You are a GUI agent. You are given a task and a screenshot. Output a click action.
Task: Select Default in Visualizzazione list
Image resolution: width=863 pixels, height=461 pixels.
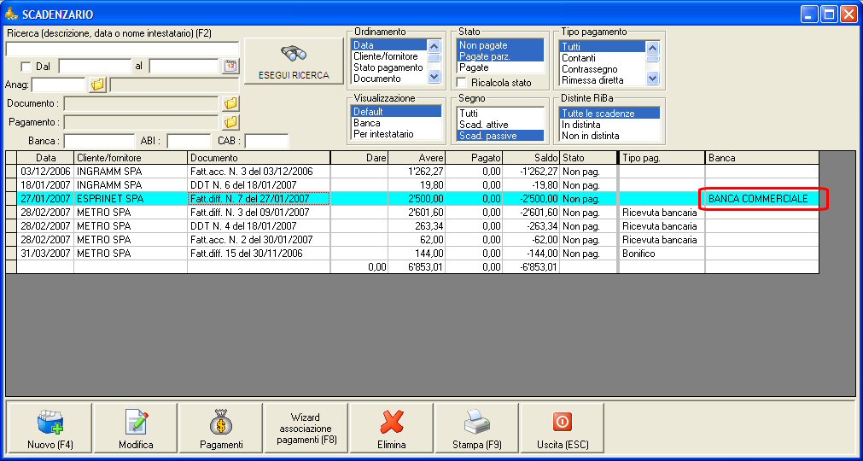[x=396, y=112]
